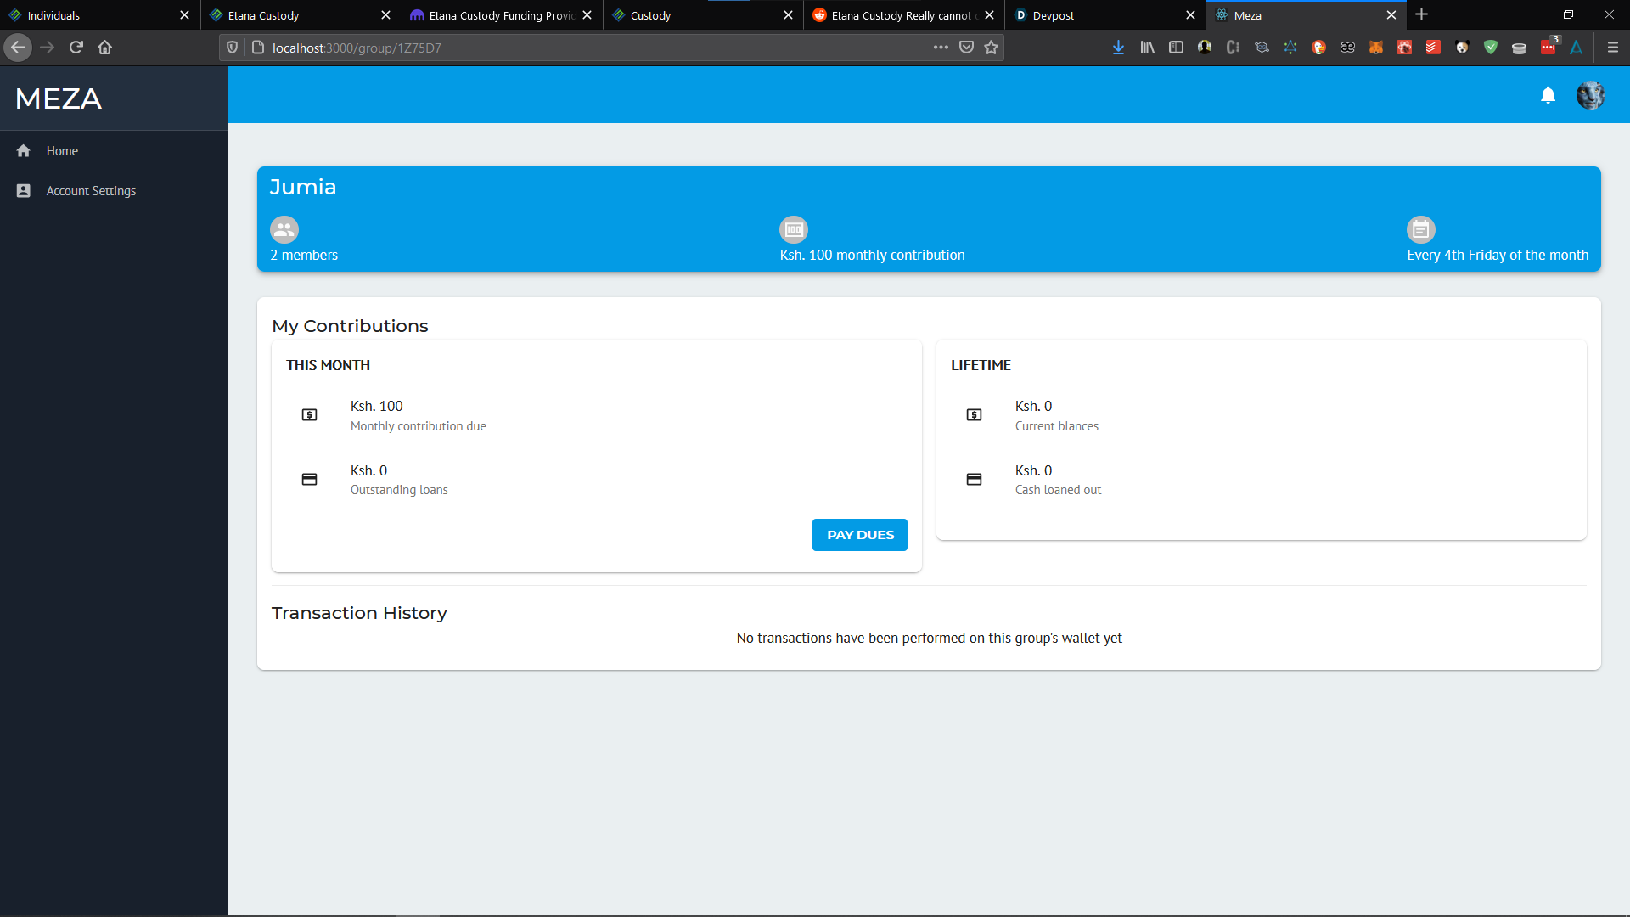1630x917 pixels.
Task: Switch to the Devpost browser tab
Action: click(x=1053, y=15)
